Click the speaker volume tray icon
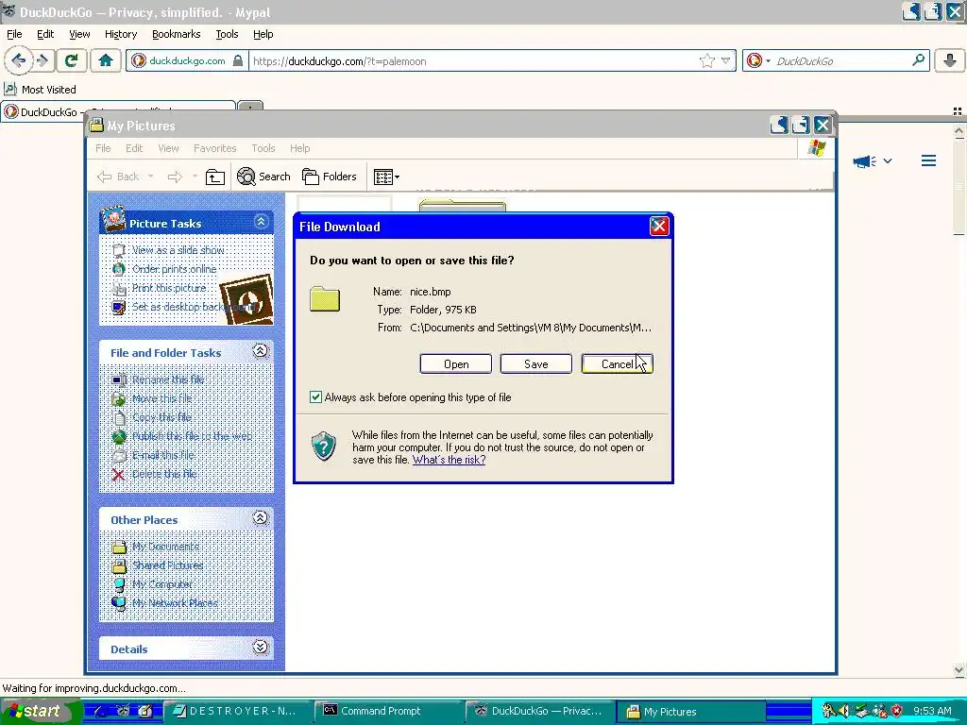 coord(843,711)
